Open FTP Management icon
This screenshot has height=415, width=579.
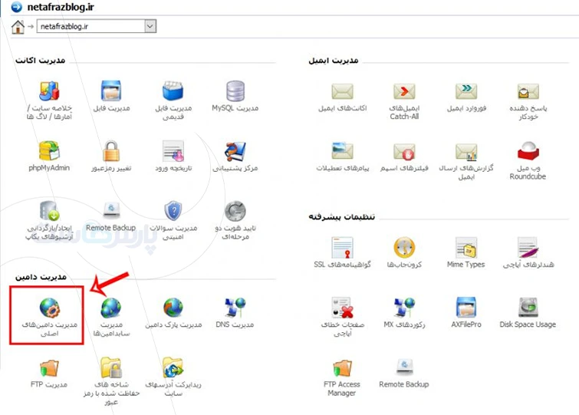[x=49, y=368]
